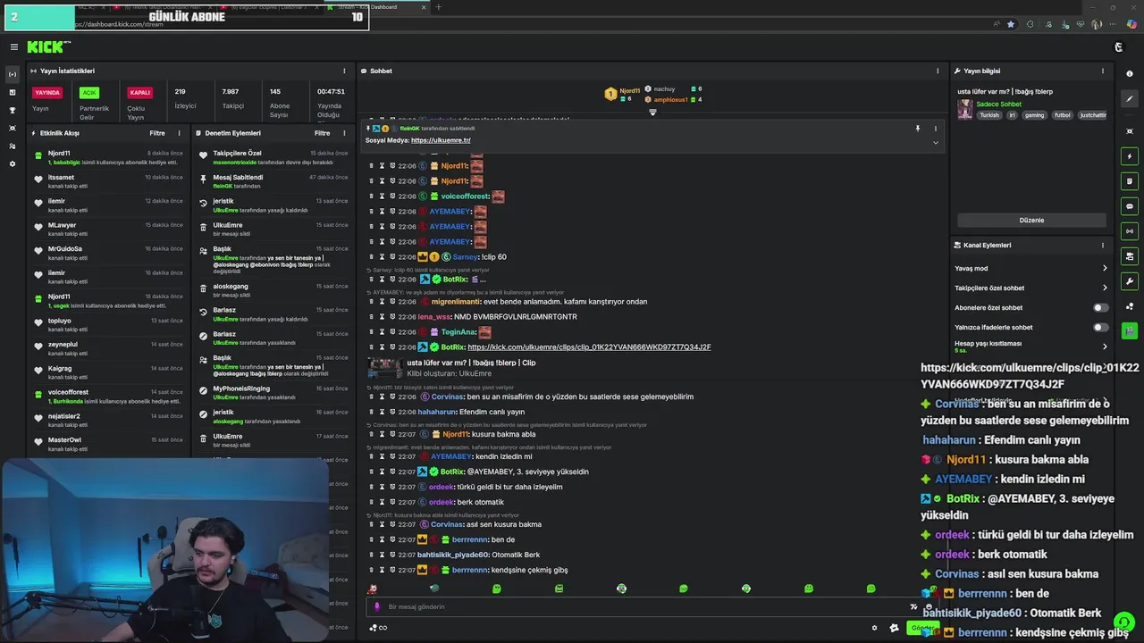Open settings gear in left sidebar
The width and height of the screenshot is (1144, 643).
[x=13, y=163]
